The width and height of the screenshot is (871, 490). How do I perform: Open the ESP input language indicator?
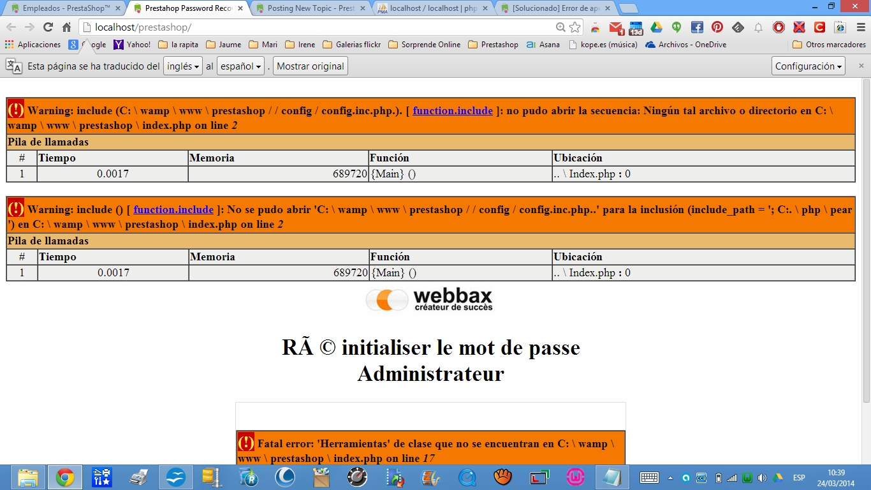[799, 478]
